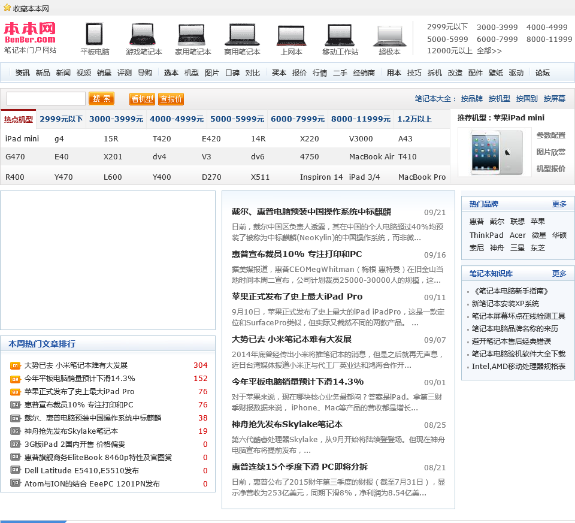Image resolution: width=575 pixels, height=523 pixels.
Task: Click rank badge 01 in weekly hot articles
Action: point(15,365)
